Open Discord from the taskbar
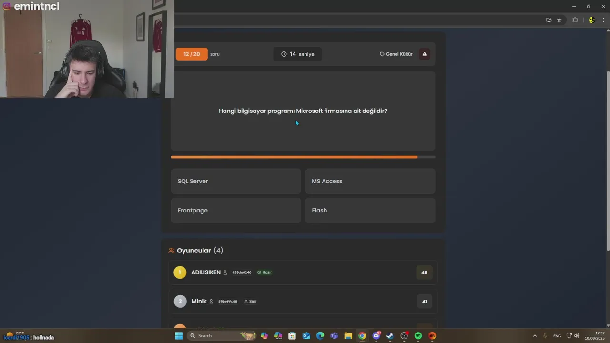This screenshot has height=343, width=610. click(376, 336)
